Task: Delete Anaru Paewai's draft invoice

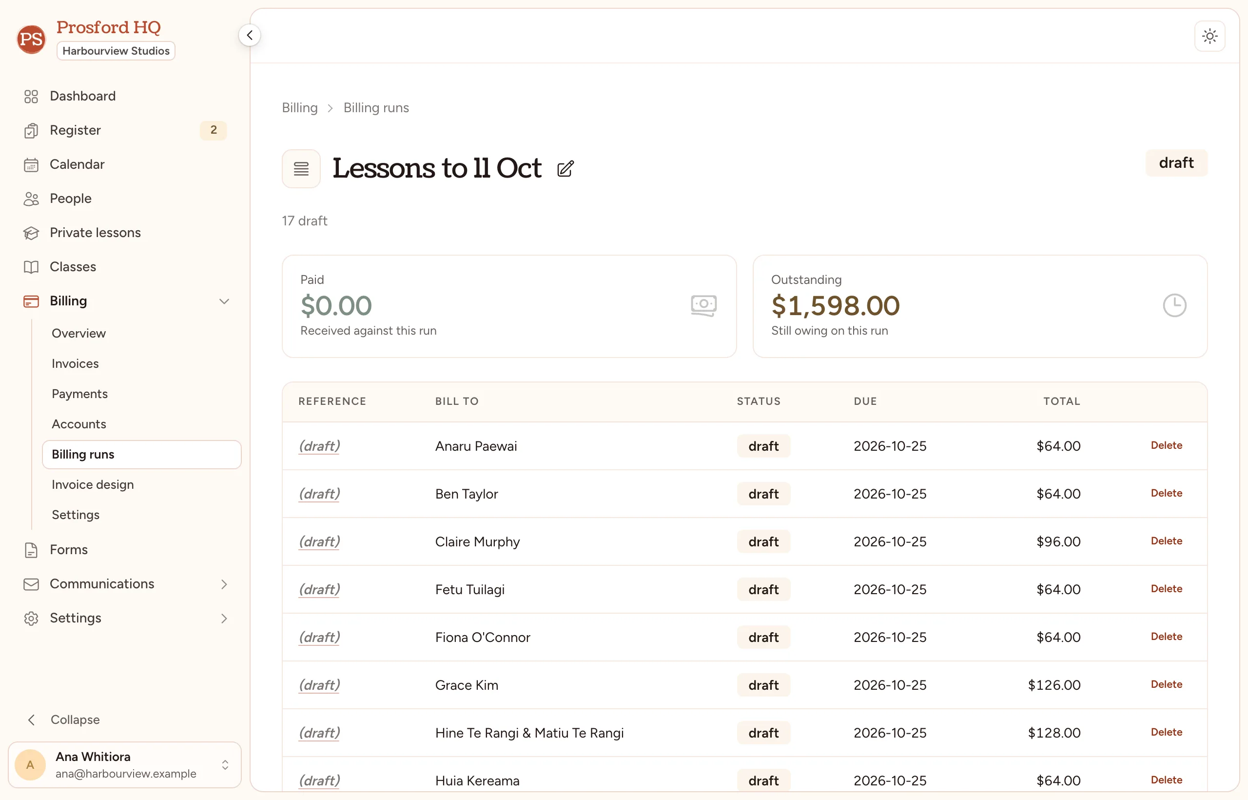Action: [x=1167, y=445]
